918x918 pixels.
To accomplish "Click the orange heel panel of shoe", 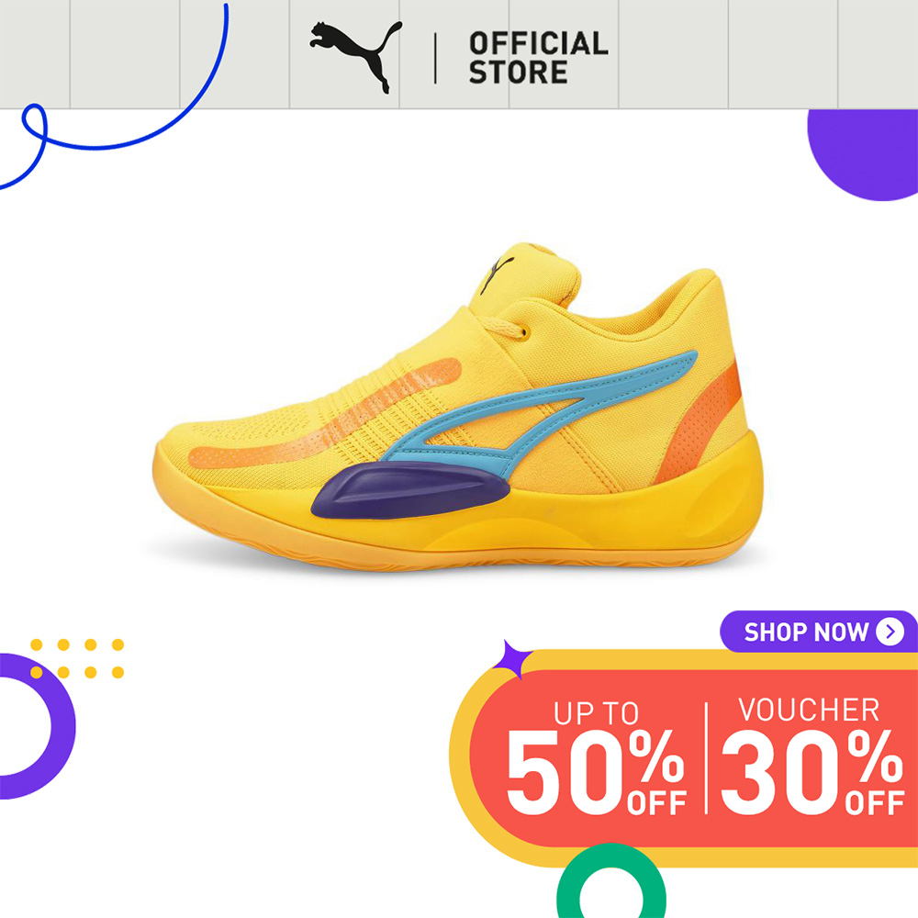I will click(700, 422).
